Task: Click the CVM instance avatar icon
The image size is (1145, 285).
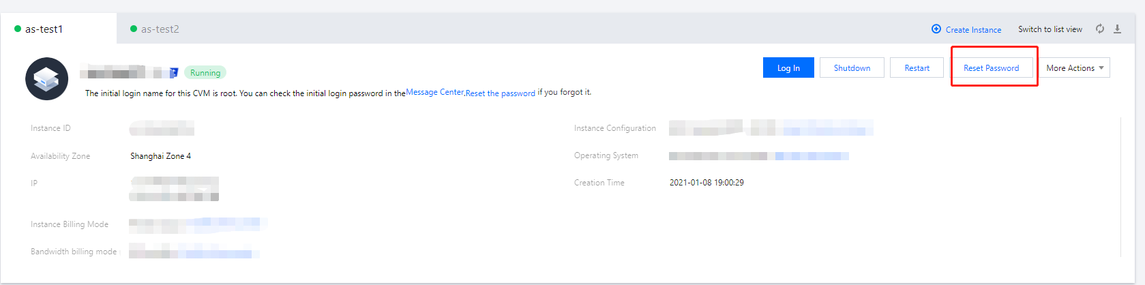Action: click(x=46, y=79)
